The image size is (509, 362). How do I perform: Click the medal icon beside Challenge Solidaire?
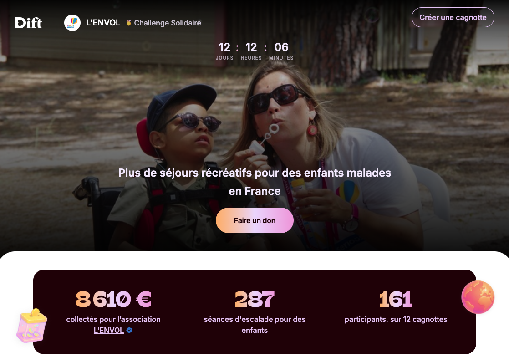click(x=129, y=23)
